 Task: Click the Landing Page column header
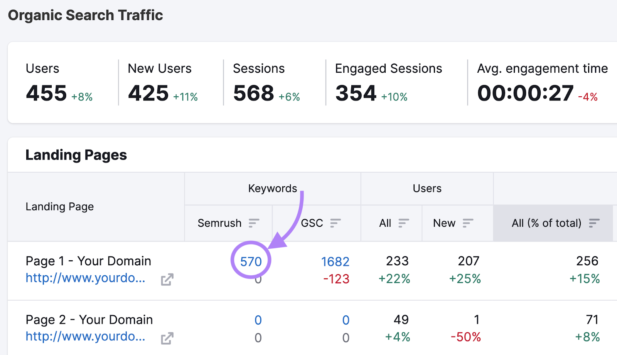tap(59, 206)
